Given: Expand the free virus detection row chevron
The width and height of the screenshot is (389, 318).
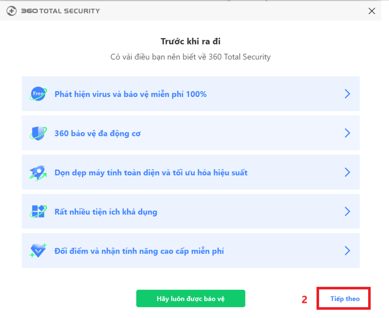Looking at the screenshot, I should (x=347, y=94).
